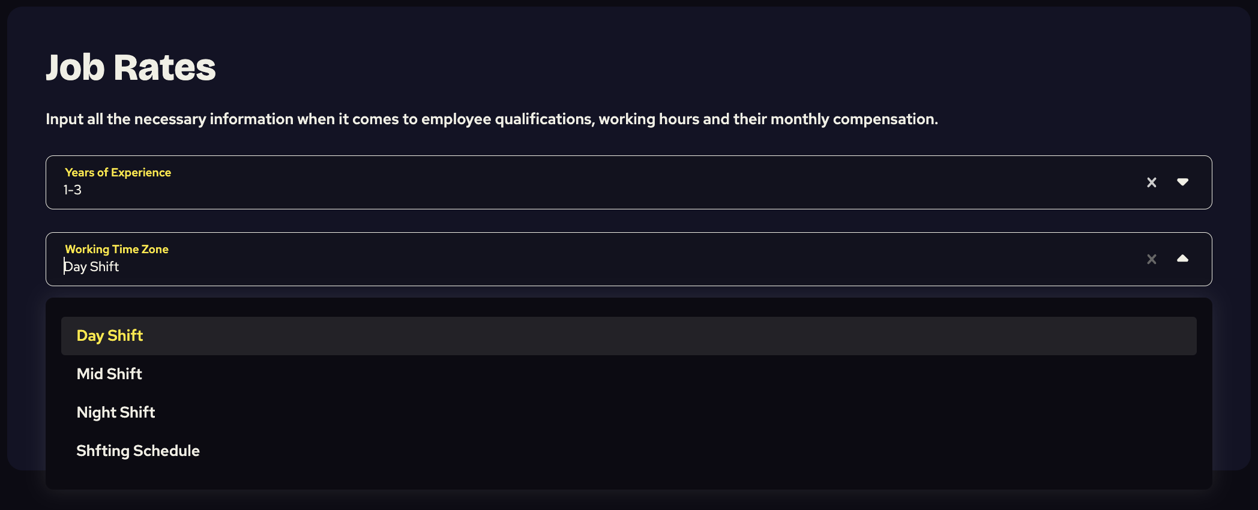Image resolution: width=1258 pixels, height=510 pixels.
Task: Select Day Shift from the options list
Action: pyautogui.click(x=110, y=335)
